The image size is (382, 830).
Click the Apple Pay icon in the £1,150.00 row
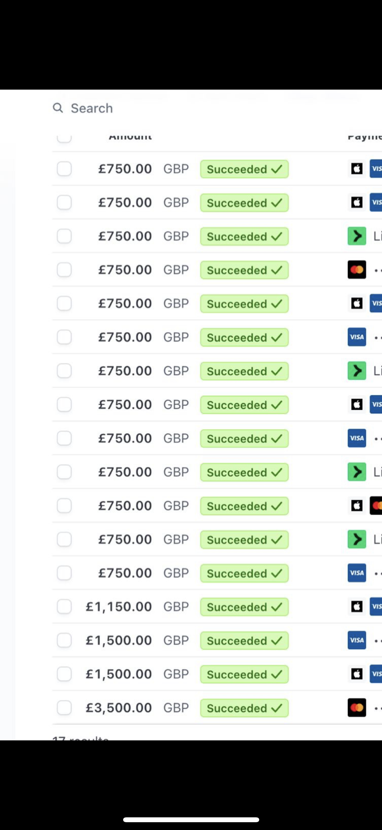point(357,607)
